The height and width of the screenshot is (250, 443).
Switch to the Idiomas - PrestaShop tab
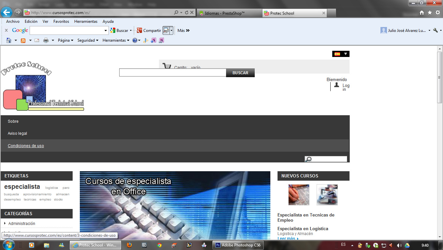pos(230,13)
